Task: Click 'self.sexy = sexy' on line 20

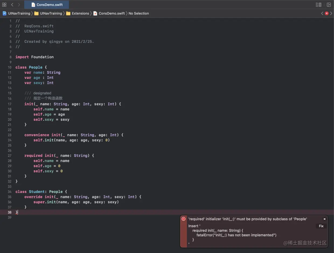Action: click(x=51, y=119)
